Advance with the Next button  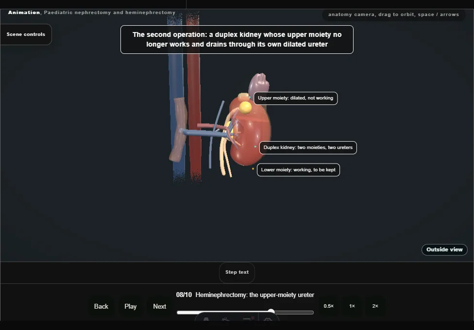[160, 306]
